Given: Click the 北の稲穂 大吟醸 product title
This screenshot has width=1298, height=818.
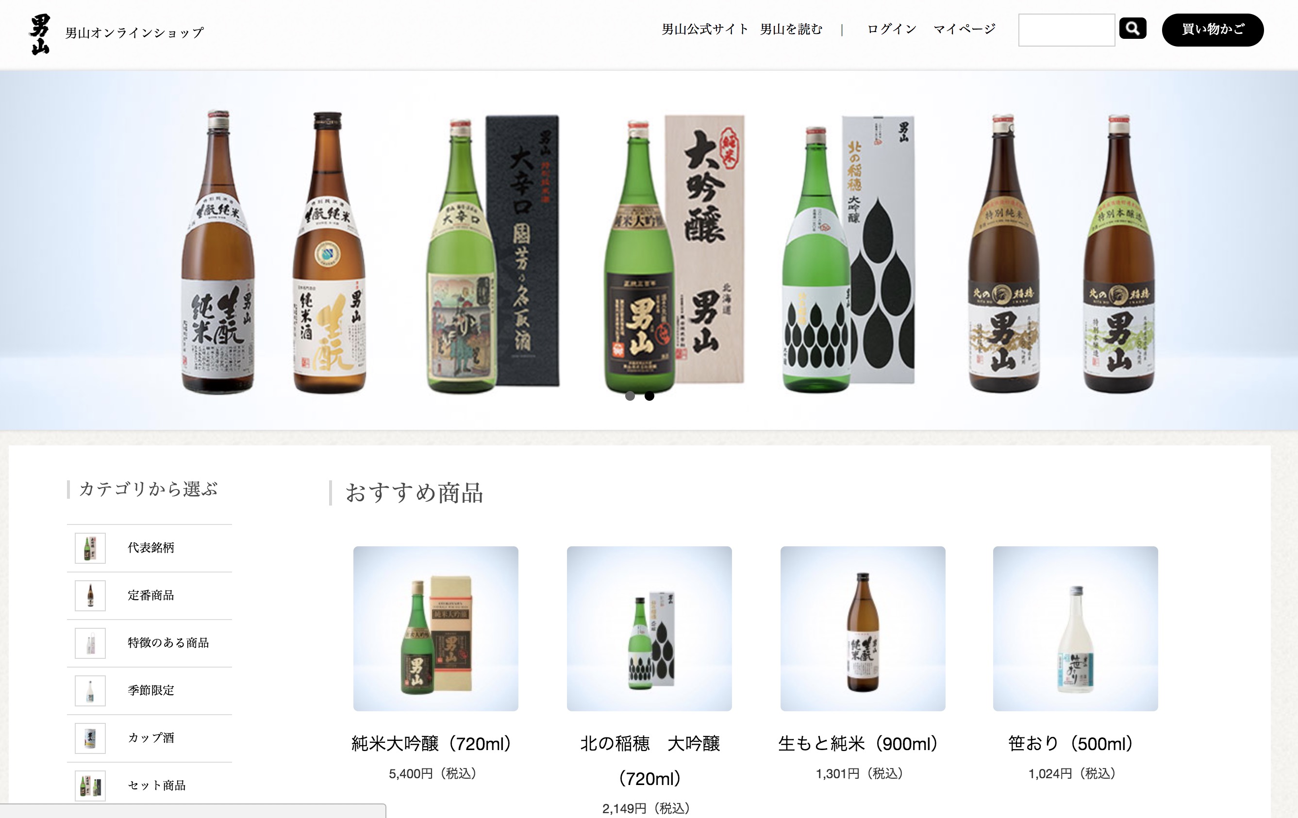Looking at the screenshot, I should pyautogui.click(x=649, y=761).
